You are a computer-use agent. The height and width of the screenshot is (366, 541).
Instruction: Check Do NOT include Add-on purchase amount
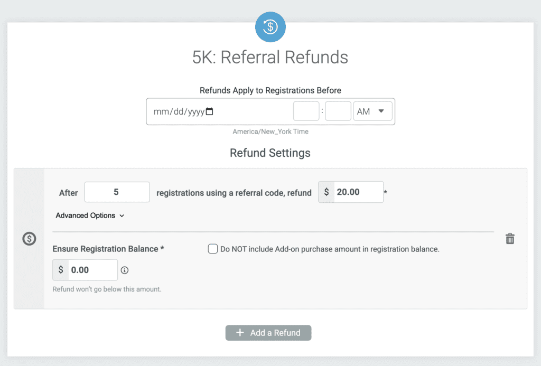(x=213, y=249)
